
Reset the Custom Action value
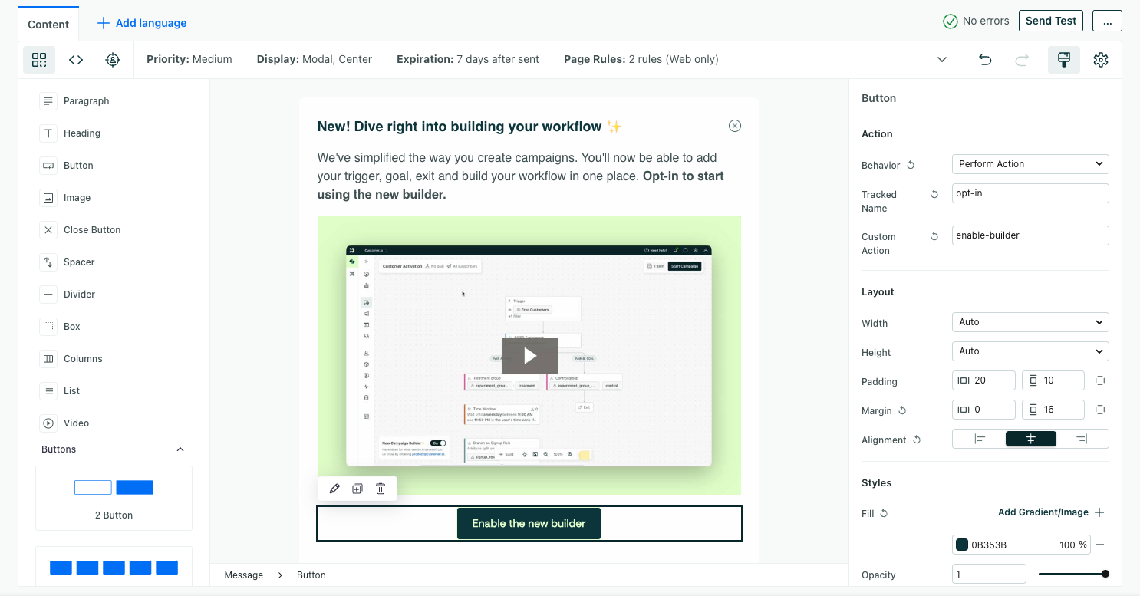(934, 236)
